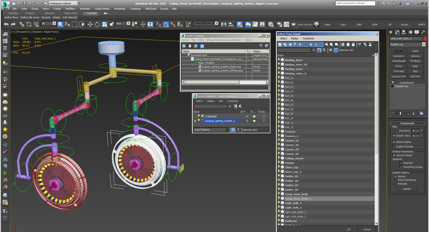Open Display menu in Select From Scene

295,38
